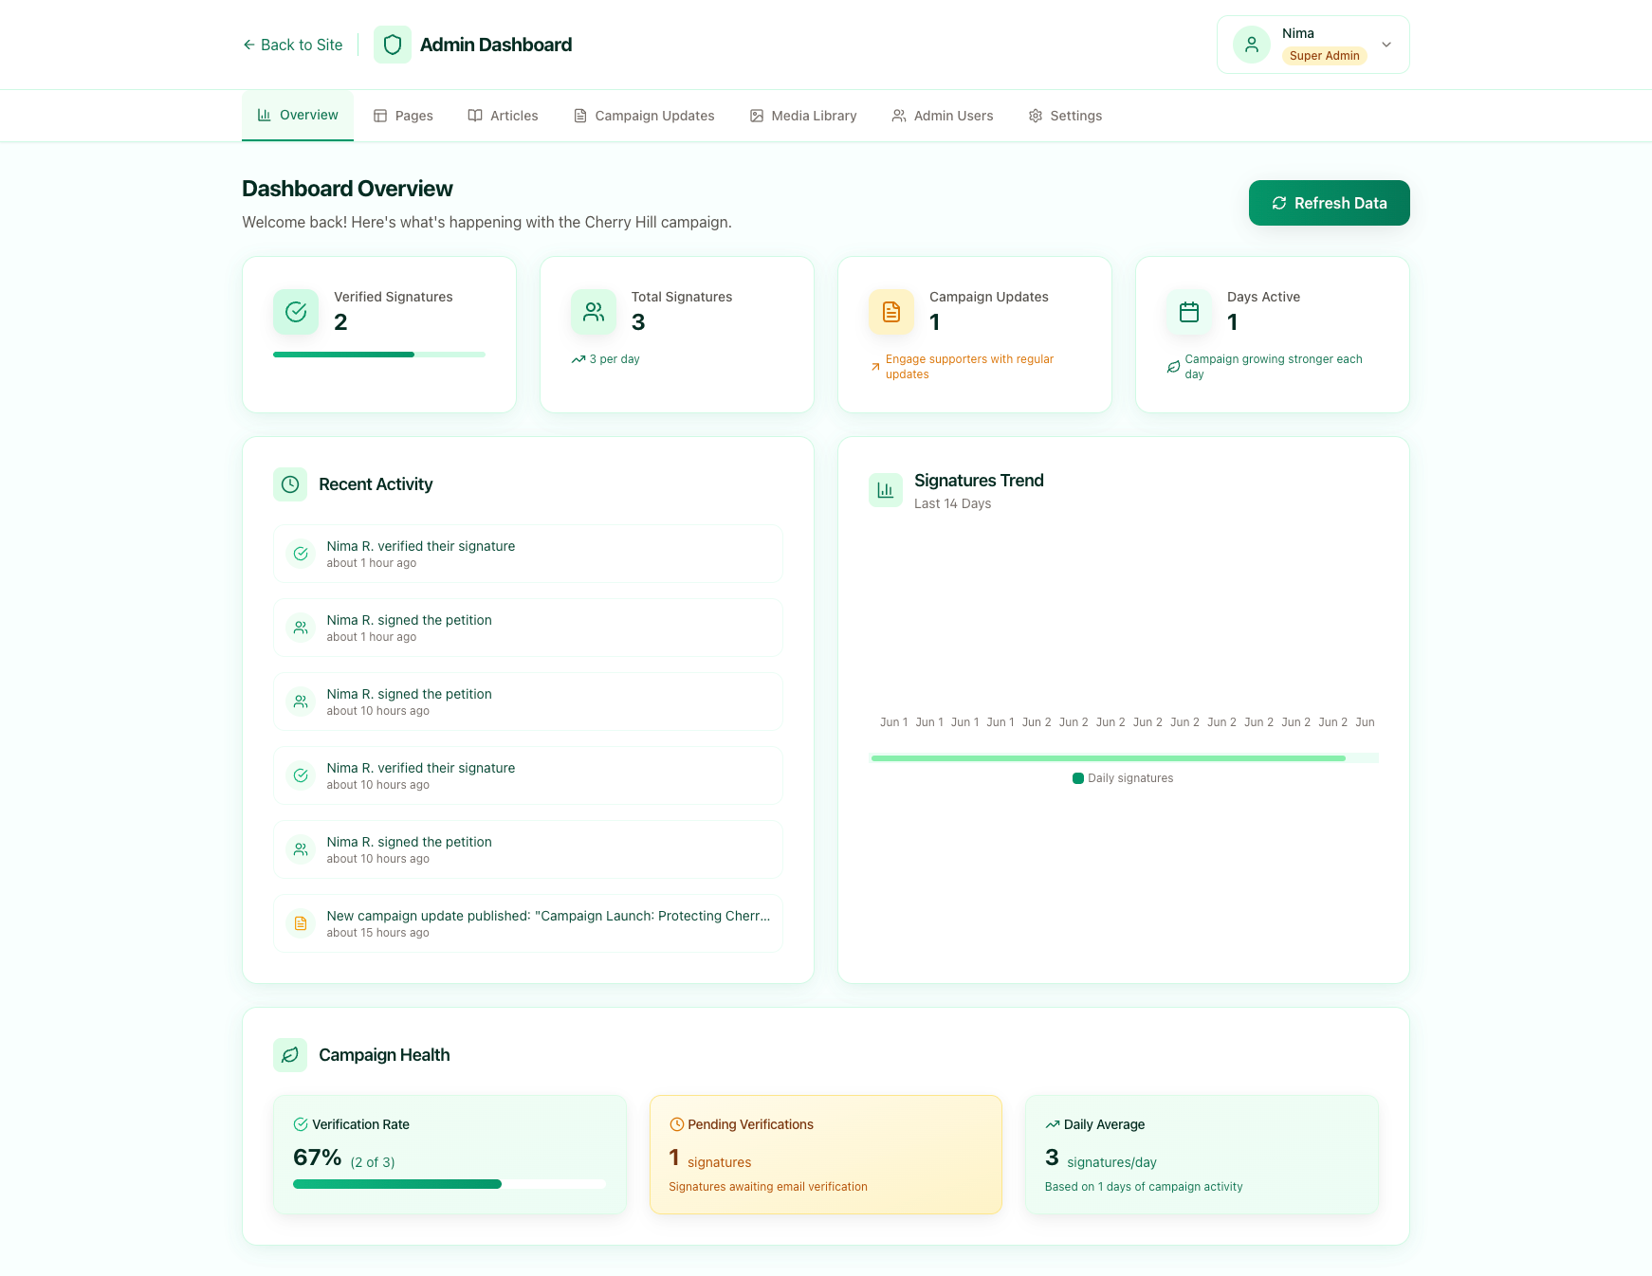Click the Verified Signatures progress bar
This screenshot has width=1652, height=1276.
(x=379, y=355)
